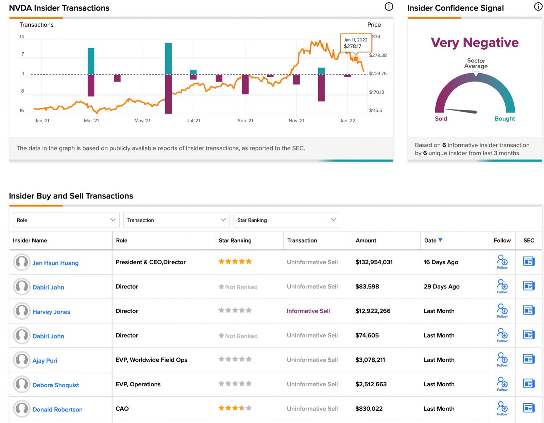Click amount $3,078,211
Viewport: 544px width, 423px height.
coord(370,360)
